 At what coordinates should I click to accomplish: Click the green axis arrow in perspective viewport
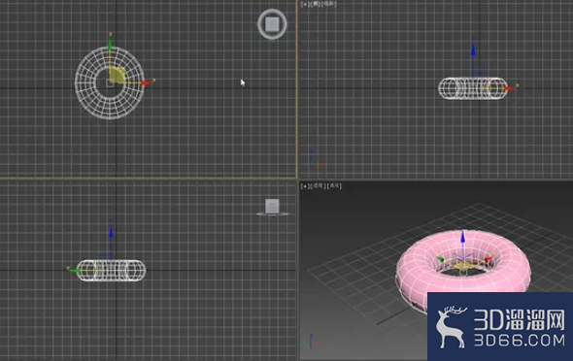(x=440, y=259)
